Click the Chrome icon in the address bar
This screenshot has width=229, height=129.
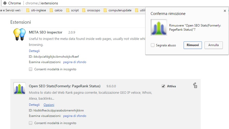pos(5,3)
